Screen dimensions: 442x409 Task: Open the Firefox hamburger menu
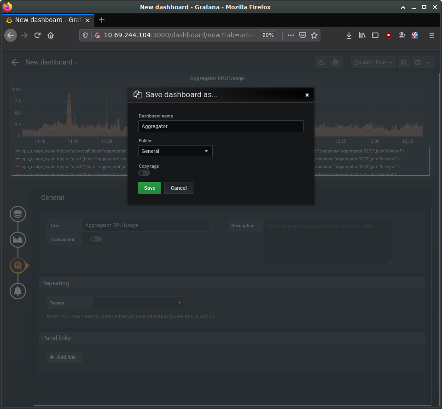pyautogui.click(x=431, y=35)
